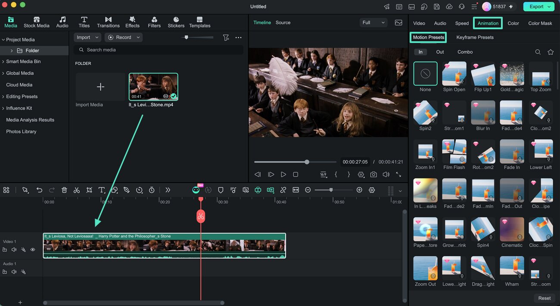The height and width of the screenshot is (306, 560).
Task: Click the Reset button
Action: tap(544, 298)
